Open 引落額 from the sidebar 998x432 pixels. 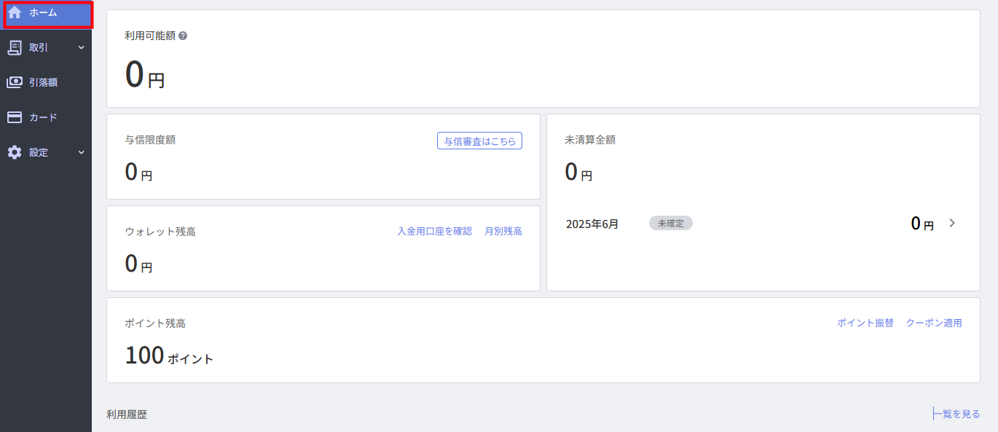(46, 82)
